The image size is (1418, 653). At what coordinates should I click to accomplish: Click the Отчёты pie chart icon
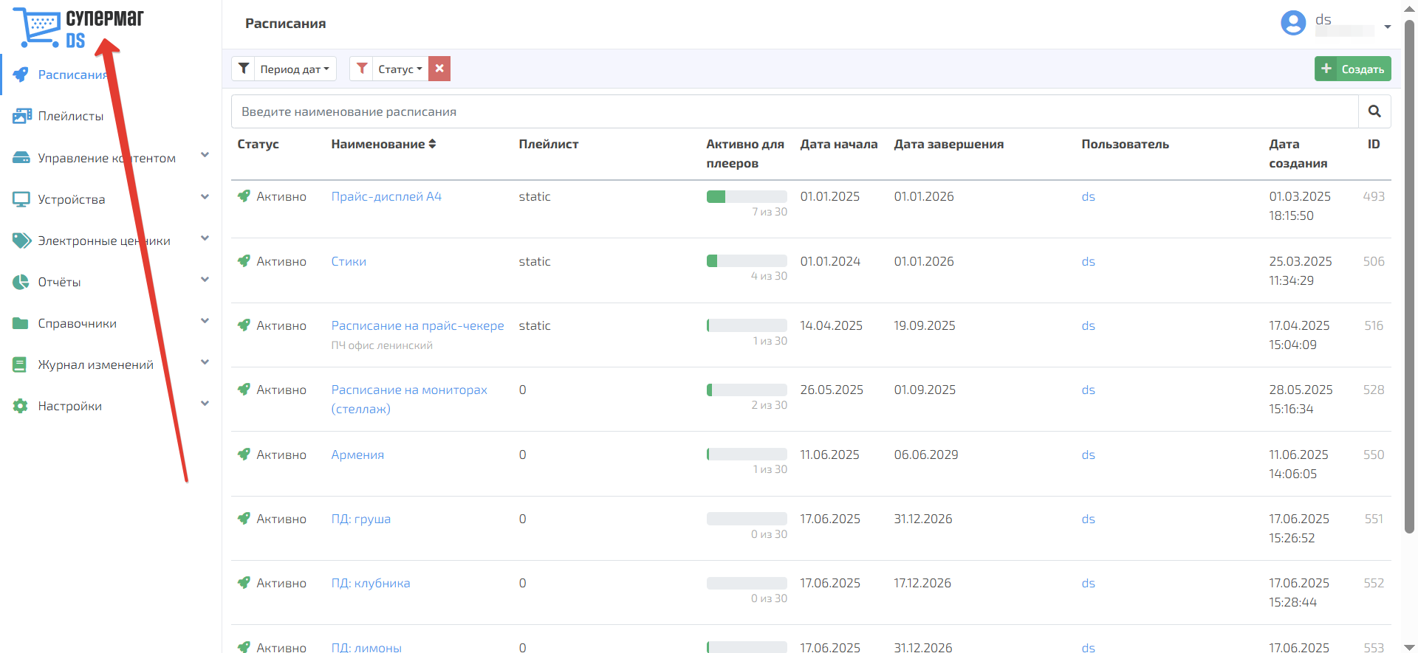[x=21, y=282]
